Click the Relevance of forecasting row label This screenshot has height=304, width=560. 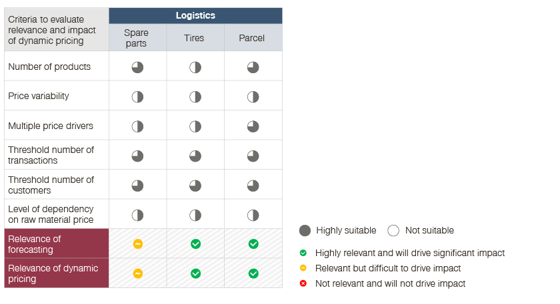[x=56, y=244]
